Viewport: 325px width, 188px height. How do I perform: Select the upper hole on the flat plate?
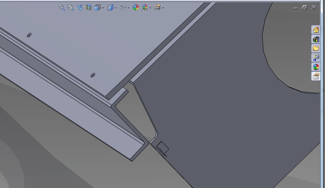tap(29, 35)
